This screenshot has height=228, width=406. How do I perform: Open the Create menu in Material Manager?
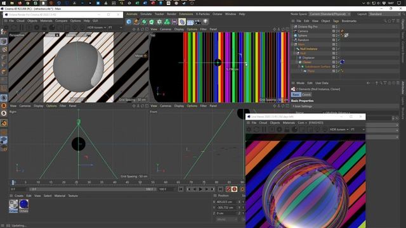point(19,196)
